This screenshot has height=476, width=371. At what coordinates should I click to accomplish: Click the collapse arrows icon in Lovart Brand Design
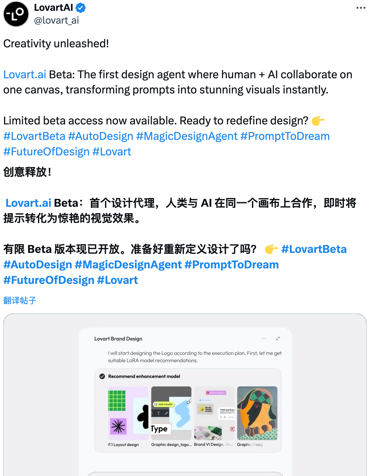(278, 338)
